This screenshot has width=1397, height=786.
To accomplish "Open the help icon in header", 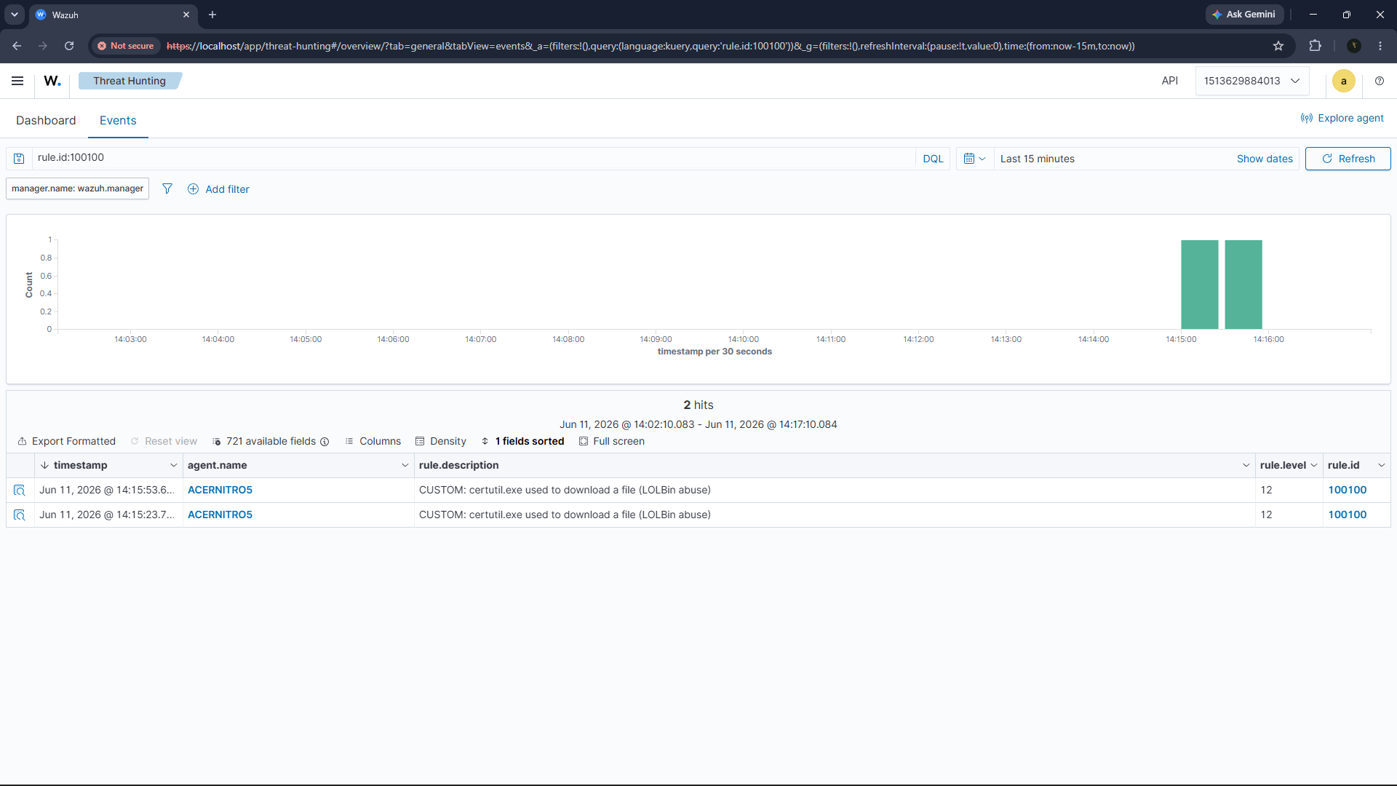I will click(x=1380, y=81).
